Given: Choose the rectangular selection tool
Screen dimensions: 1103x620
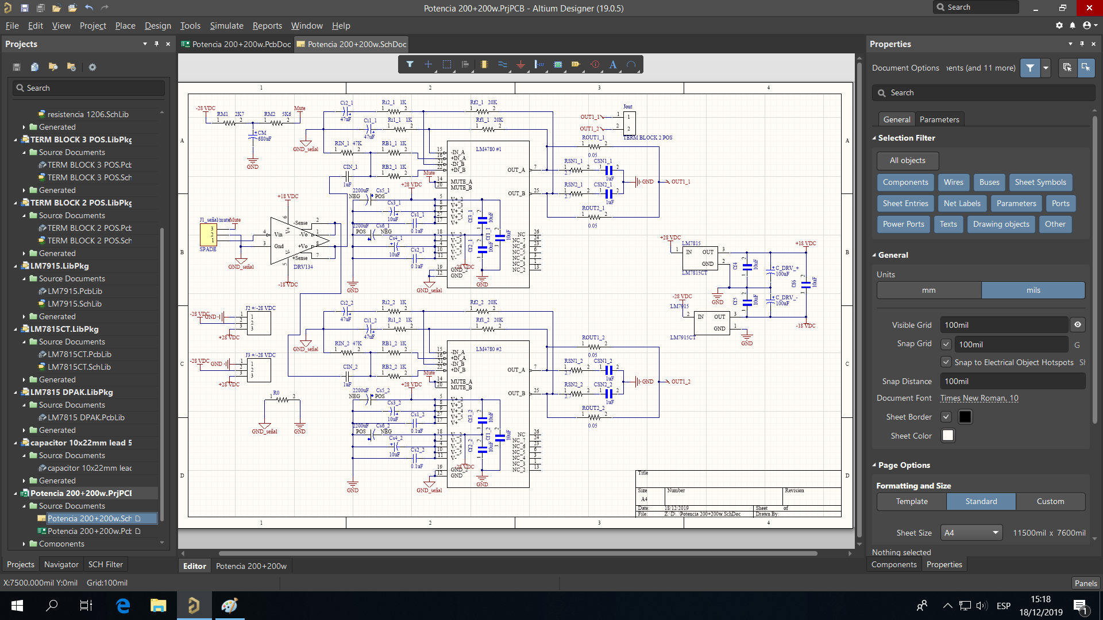Looking at the screenshot, I should (447, 65).
